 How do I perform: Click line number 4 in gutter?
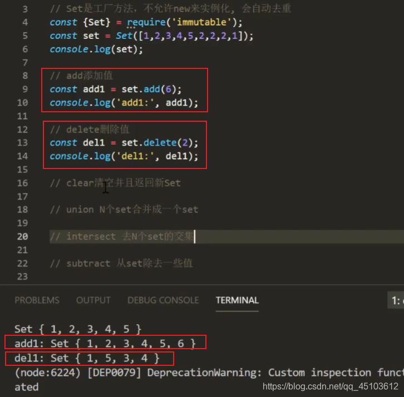point(25,22)
